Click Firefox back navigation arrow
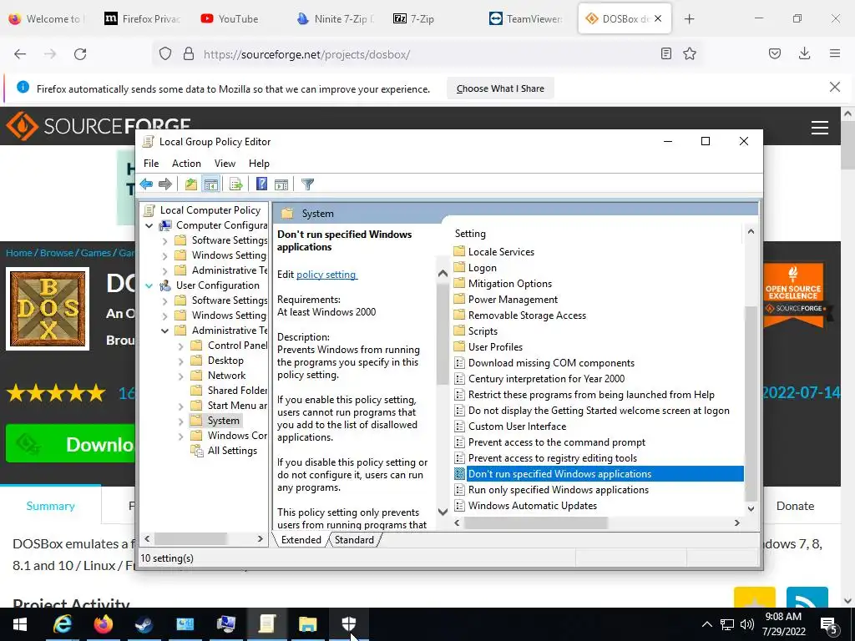Screen dimensions: 855x641 pos(20,54)
